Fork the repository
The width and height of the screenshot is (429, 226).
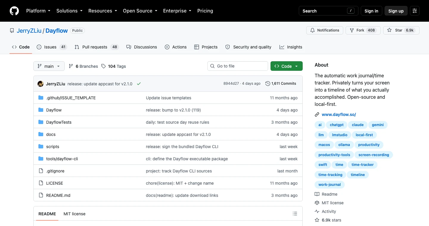363,30
